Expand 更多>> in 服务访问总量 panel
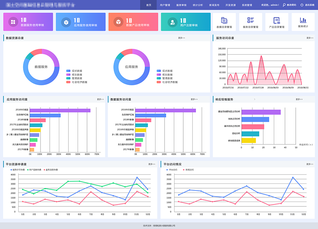The width and height of the screenshot is (318, 229). 310,38
